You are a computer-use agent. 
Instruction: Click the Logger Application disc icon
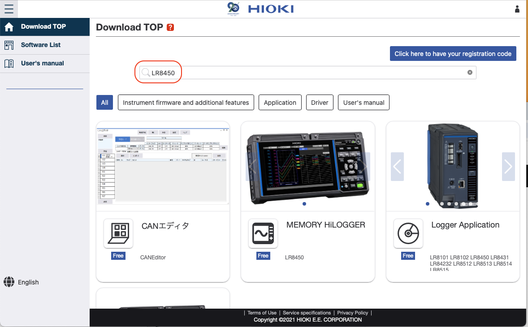[x=408, y=233]
